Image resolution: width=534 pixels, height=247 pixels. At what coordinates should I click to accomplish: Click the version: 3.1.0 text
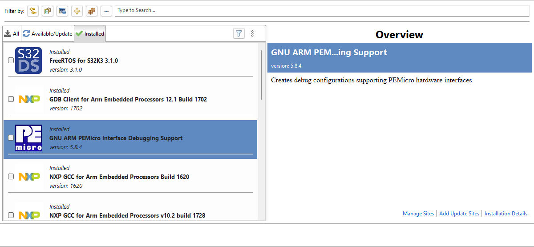(x=66, y=70)
